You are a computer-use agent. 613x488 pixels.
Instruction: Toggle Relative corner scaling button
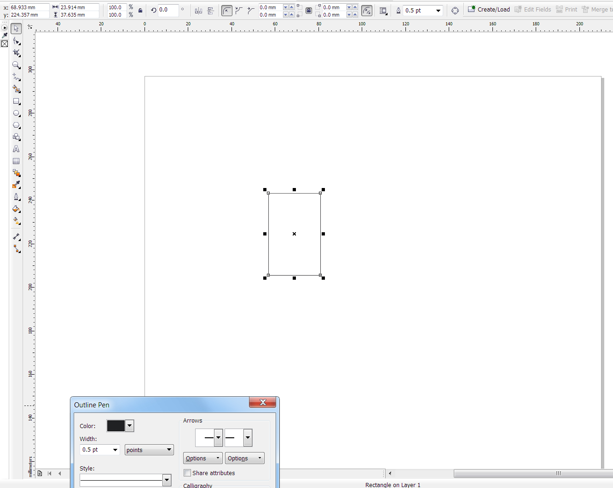click(367, 11)
